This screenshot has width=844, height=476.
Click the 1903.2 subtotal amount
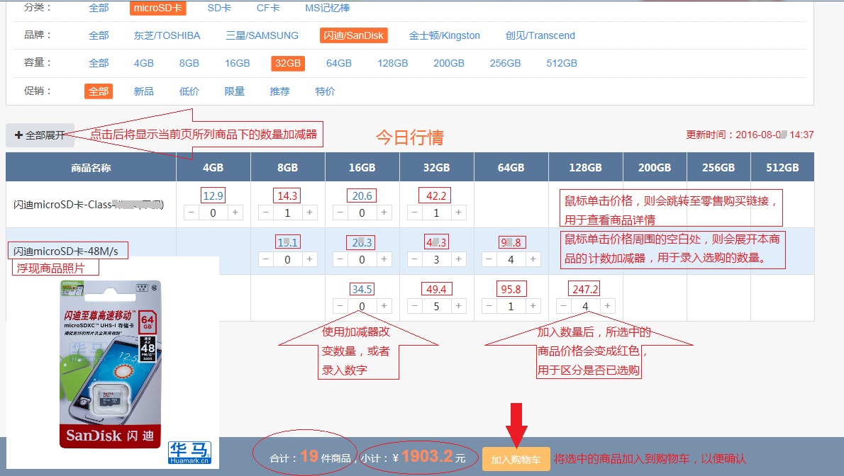[427, 457]
